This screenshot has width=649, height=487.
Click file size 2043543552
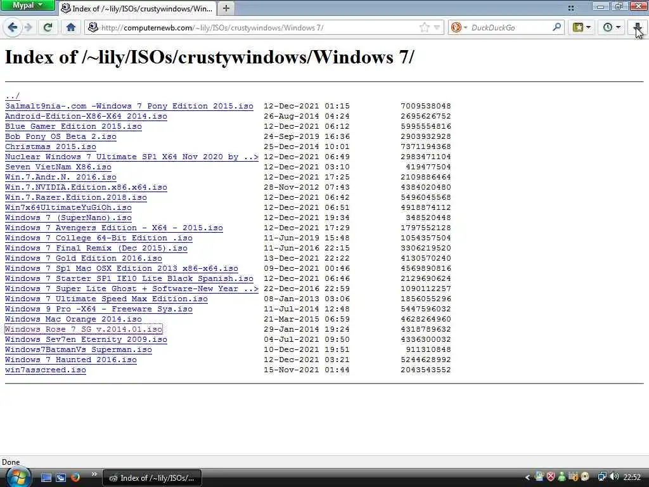click(x=426, y=370)
